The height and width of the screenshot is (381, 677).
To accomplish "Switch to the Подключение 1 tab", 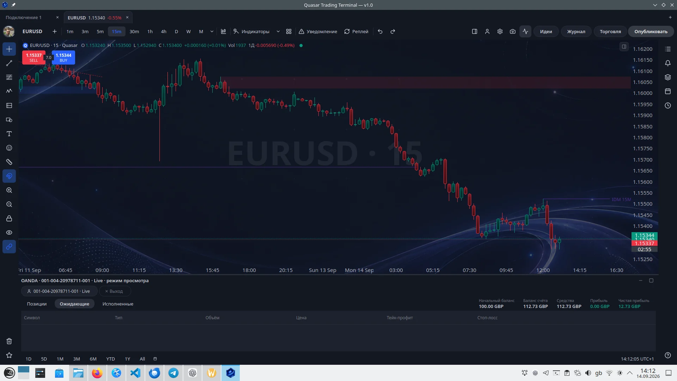I will click(23, 17).
